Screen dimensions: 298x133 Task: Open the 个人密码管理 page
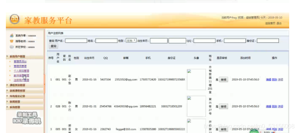coord(21,71)
